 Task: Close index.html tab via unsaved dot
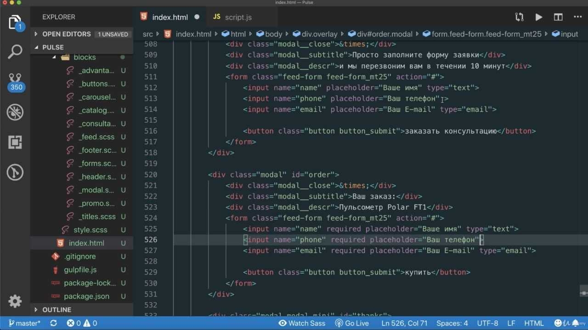(197, 17)
